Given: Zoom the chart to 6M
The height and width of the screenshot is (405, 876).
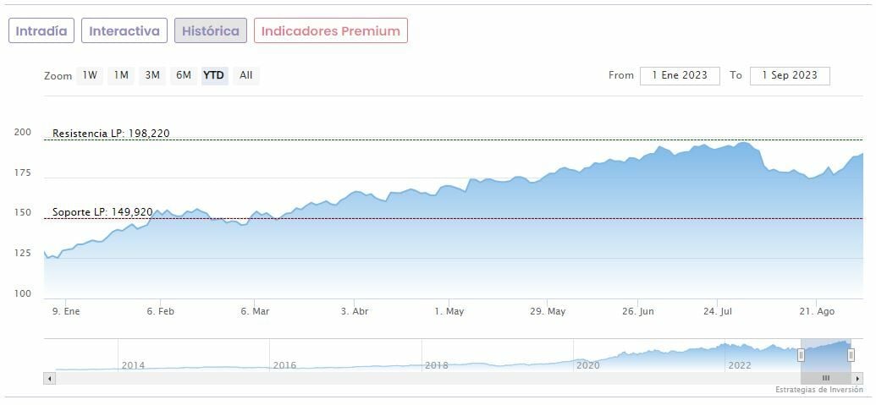Looking at the screenshot, I should click(184, 75).
